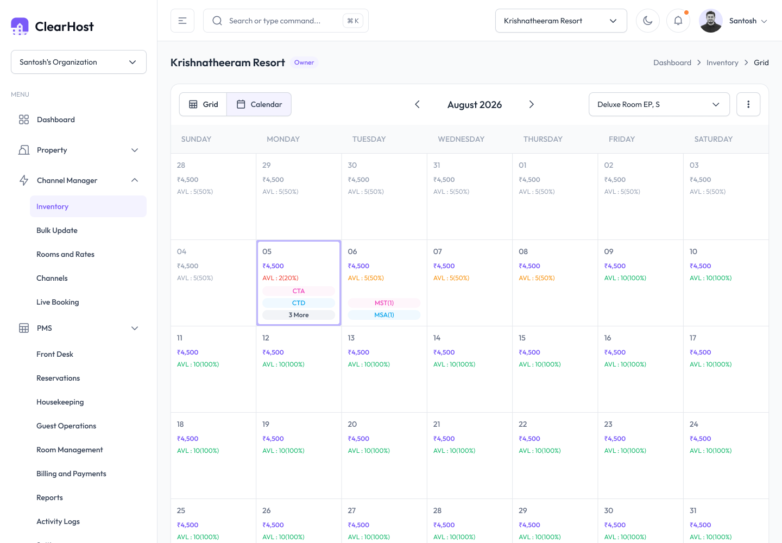Click MST(1) tag on August 06
The width and height of the screenshot is (782, 543).
pos(384,303)
